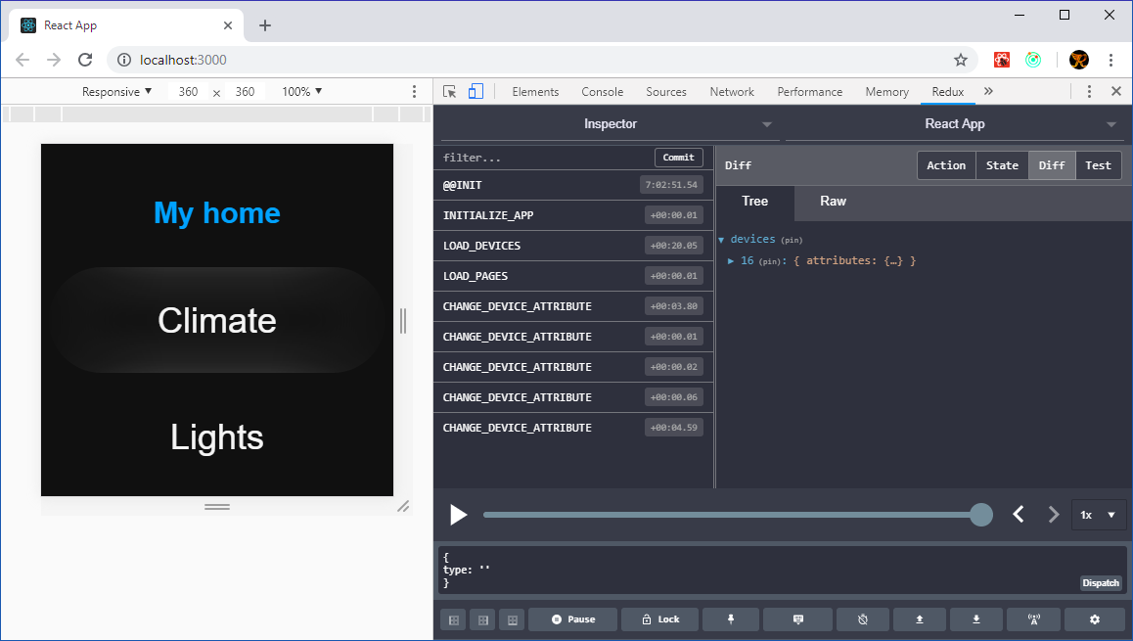Screen dimensions: 1133x641
Task: Switch to the Action view button
Action: (x=946, y=165)
